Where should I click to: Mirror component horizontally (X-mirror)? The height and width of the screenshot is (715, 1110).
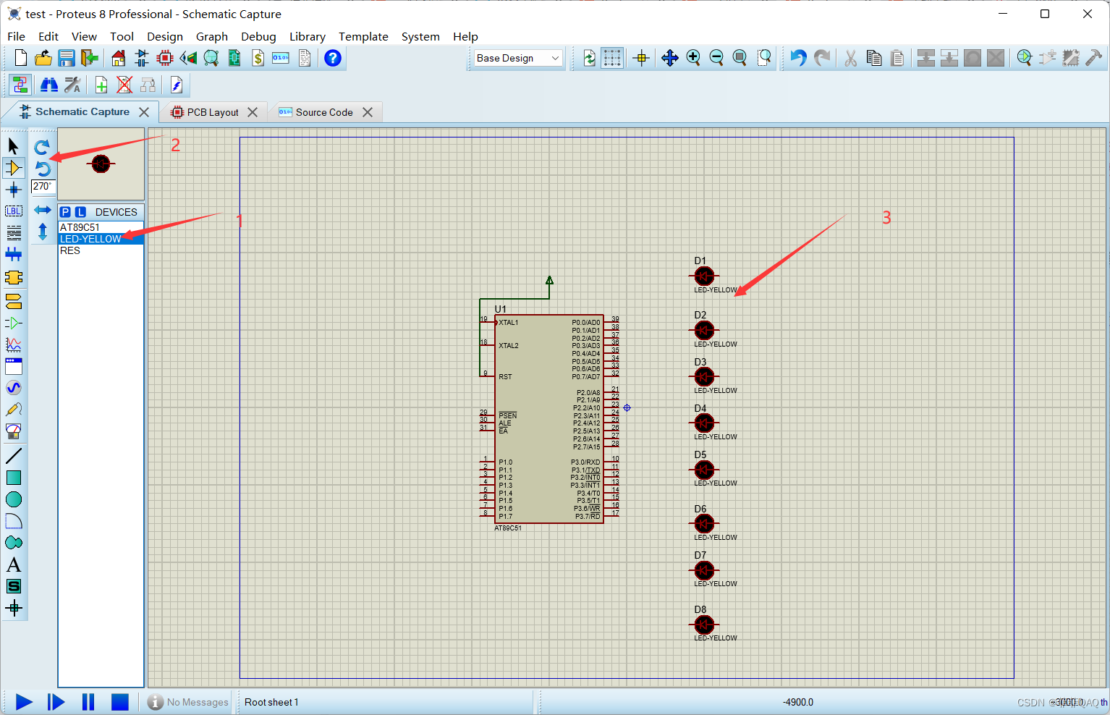42,210
